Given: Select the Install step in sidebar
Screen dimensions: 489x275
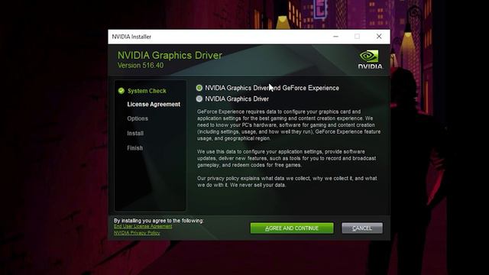Looking at the screenshot, I should [x=135, y=134].
